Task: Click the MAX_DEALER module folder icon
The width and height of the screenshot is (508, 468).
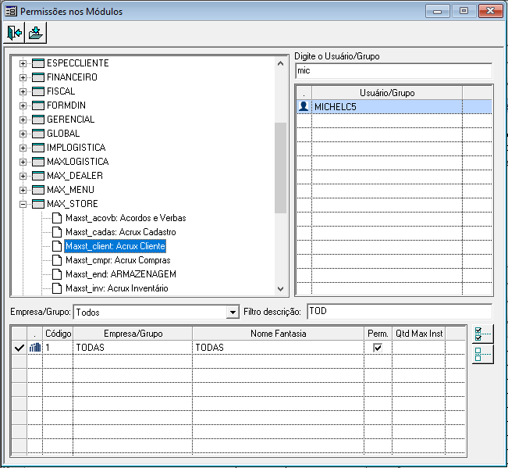Action: [x=38, y=176]
